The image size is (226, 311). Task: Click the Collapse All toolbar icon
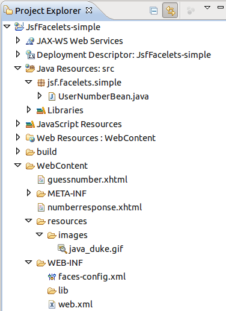pos(154,11)
